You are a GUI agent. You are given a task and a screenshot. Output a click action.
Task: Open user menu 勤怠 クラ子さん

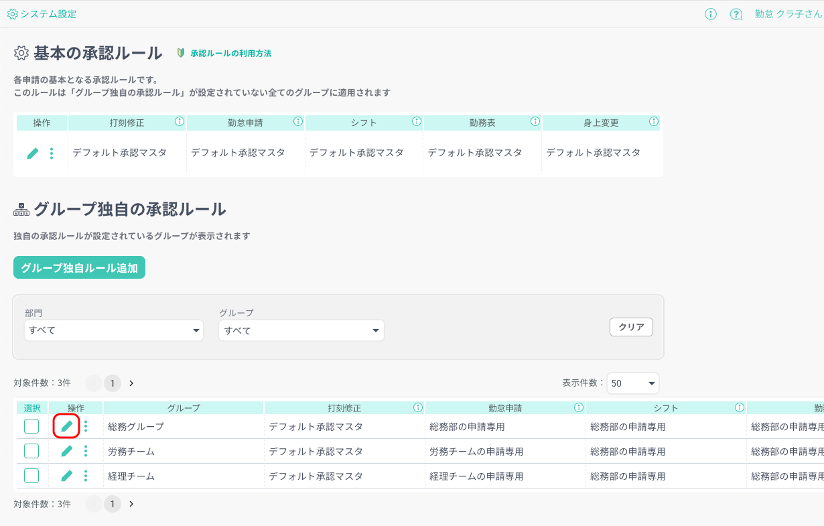[x=788, y=14]
